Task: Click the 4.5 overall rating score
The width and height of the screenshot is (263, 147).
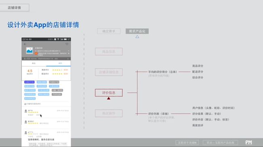Action: pos(30,71)
